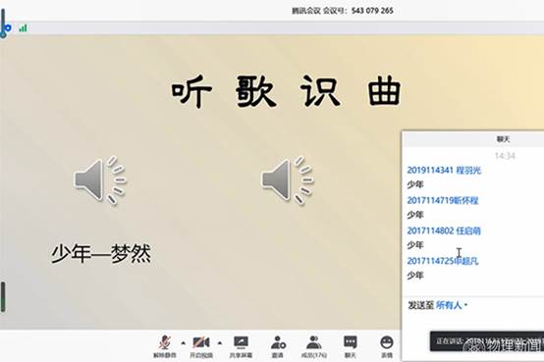The width and height of the screenshot is (544, 362).
Task: Check the green network signal icon
Action: click(x=23, y=28)
